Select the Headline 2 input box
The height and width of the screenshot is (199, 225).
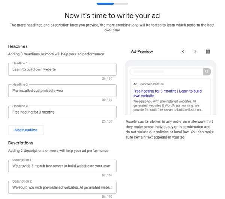pos(62,91)
